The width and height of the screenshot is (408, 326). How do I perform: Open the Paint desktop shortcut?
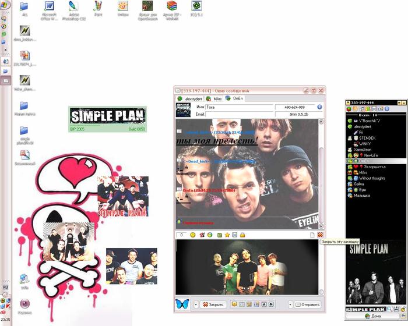(x=98, y=9)
